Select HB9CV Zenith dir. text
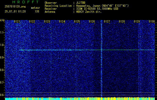 89,12
